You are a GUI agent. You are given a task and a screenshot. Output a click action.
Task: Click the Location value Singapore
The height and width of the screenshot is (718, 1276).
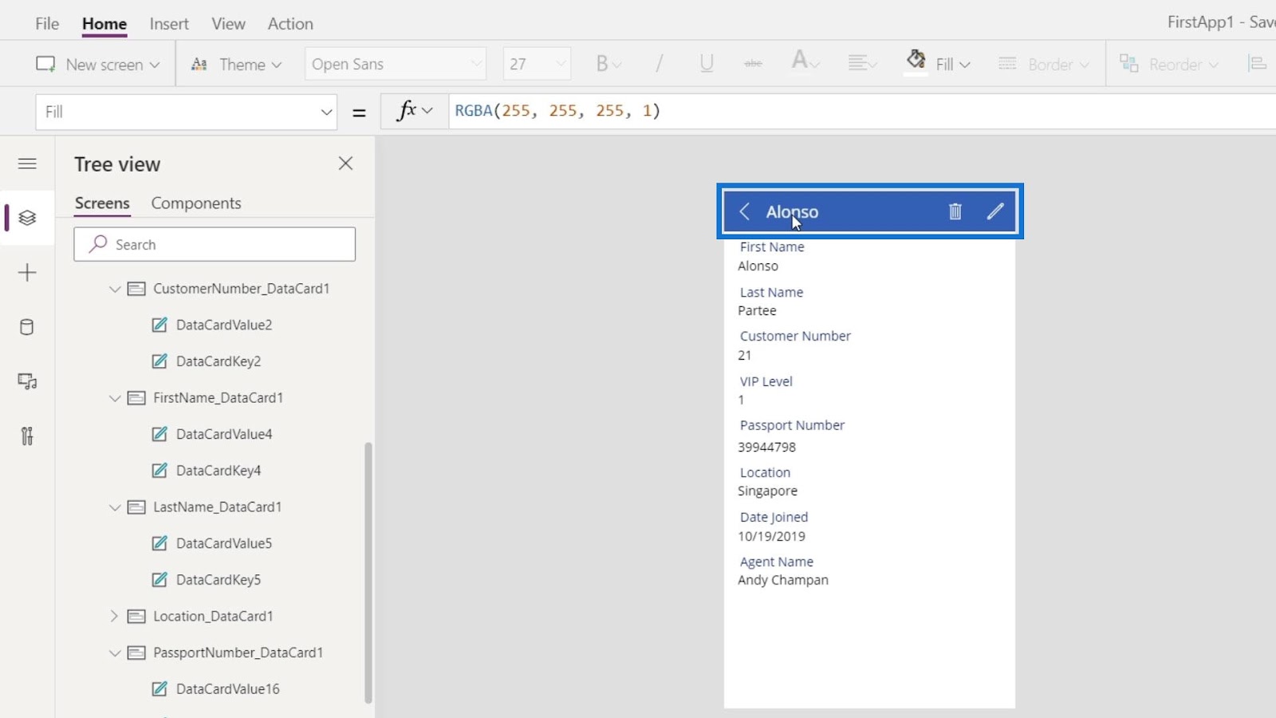767,491
